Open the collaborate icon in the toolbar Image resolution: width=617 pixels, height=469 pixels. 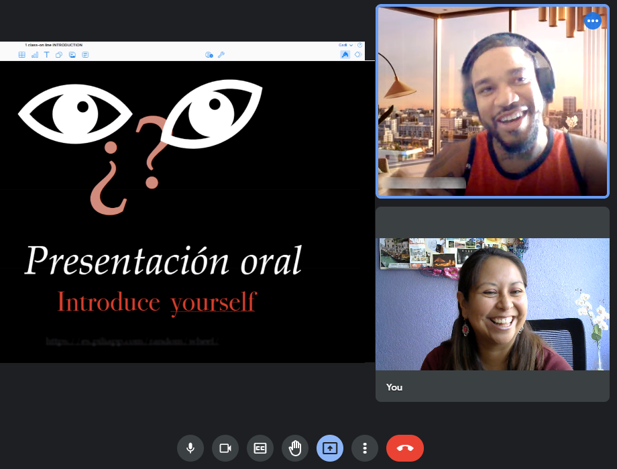click(209, 55)
